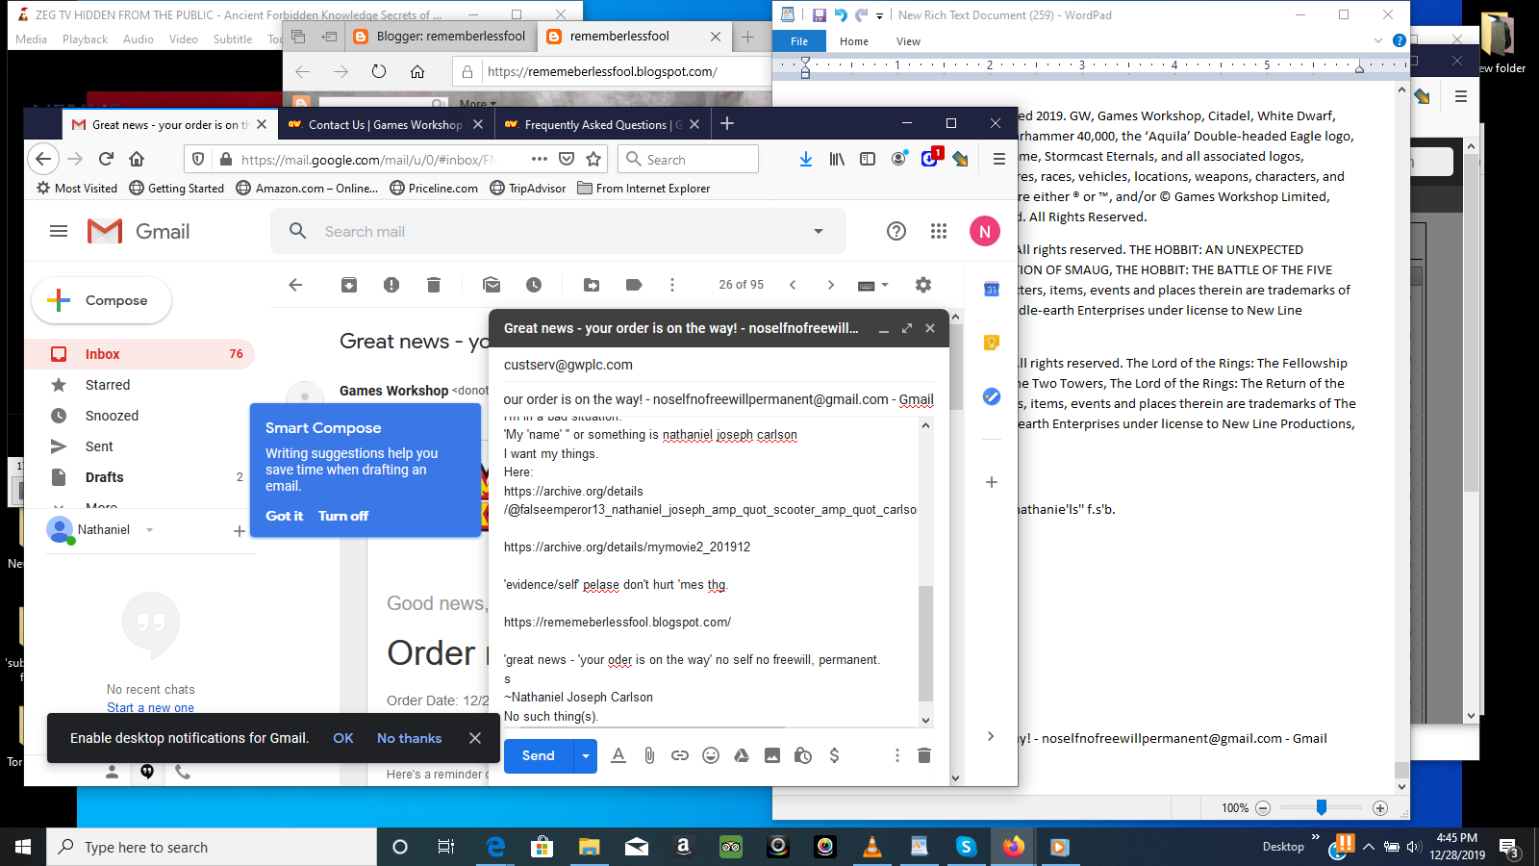This screenshot has height=866, width=1539.
Task: Open the More options three dots in compose
Action: click(x=897, y=755)
